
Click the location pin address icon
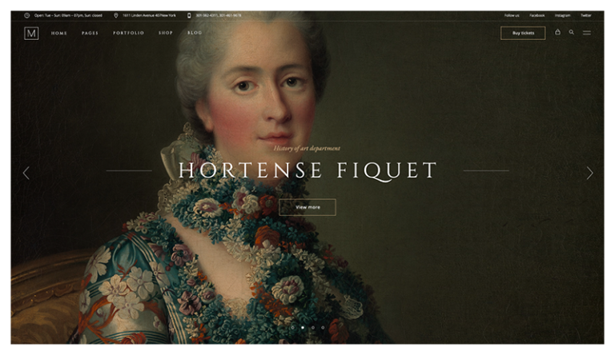[116, 15]
